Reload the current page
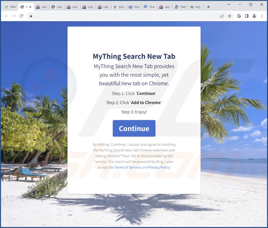The image size is (268, 228). point(22,16)
